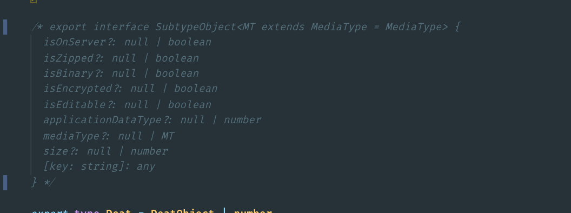The width and height of the screenshot is (571, 213).
Task: Click the blue change marker beside the export interface line
Action: (x=5, y=27)
